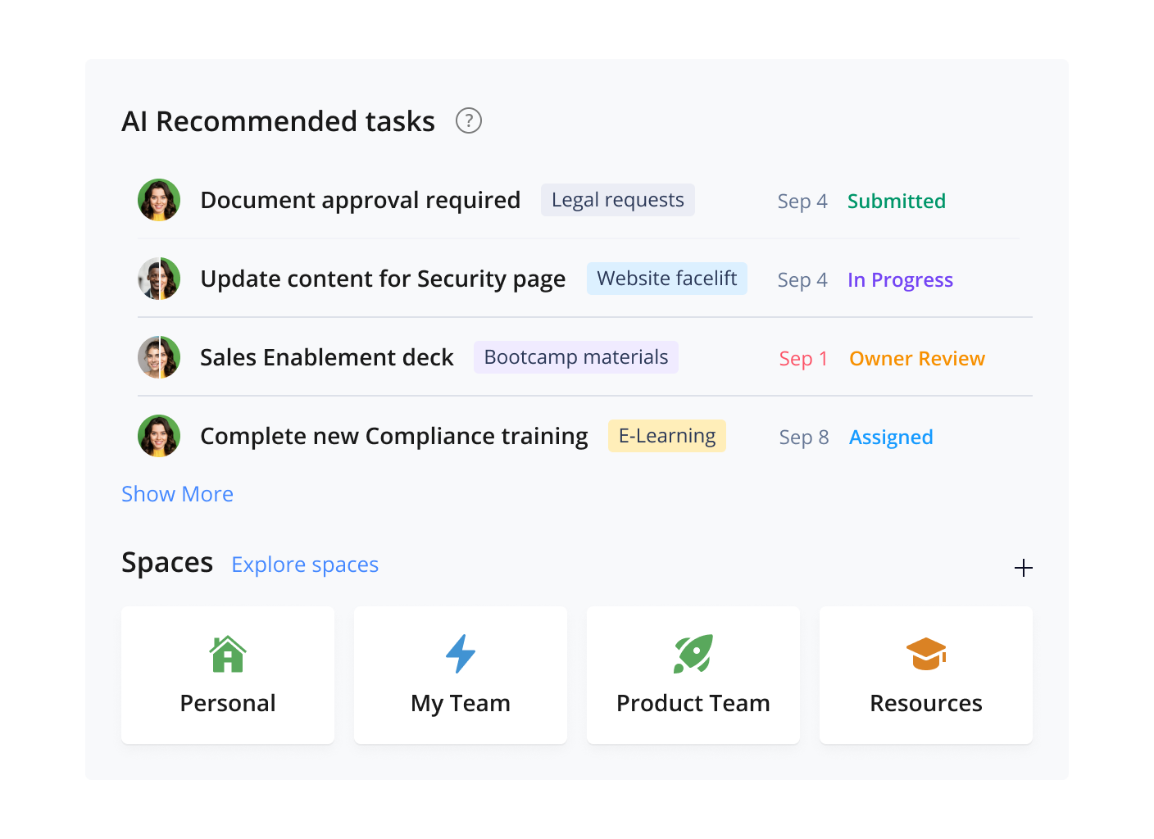Click the avatar beside Document approval required
The image size is (1154, 839).
[158, 199]
